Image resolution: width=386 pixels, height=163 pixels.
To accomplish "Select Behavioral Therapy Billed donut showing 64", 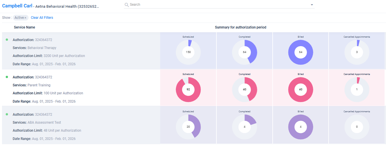I will [301, 52].
